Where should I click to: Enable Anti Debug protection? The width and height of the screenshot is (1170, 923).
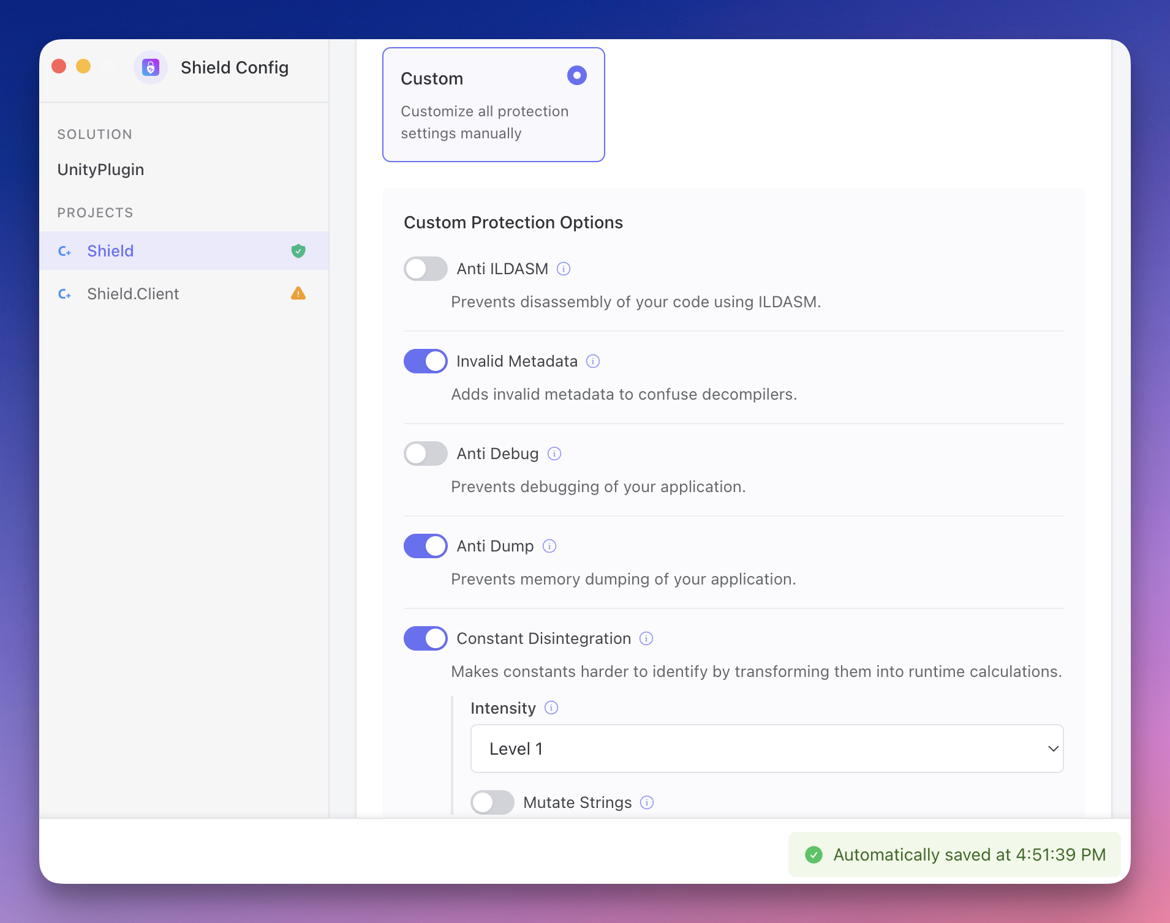tap(425, 454)
